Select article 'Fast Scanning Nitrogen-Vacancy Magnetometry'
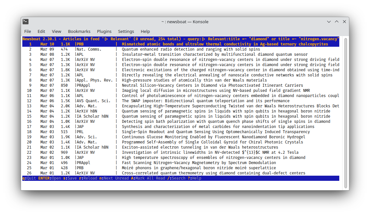 (181, 163)
